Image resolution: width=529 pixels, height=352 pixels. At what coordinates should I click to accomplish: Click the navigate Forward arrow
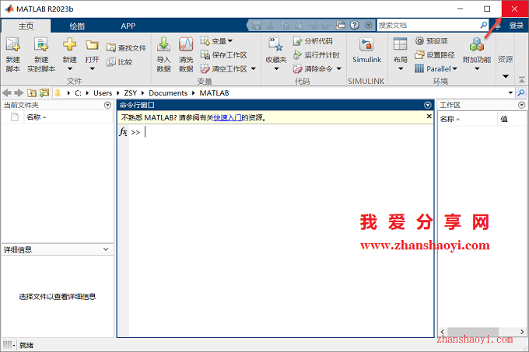pos(19,92)
